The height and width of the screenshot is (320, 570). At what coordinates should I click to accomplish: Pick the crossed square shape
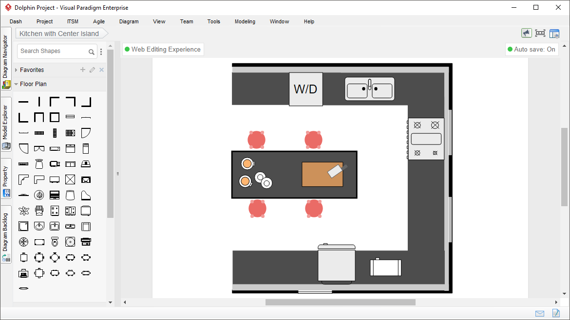coord(70,179)
